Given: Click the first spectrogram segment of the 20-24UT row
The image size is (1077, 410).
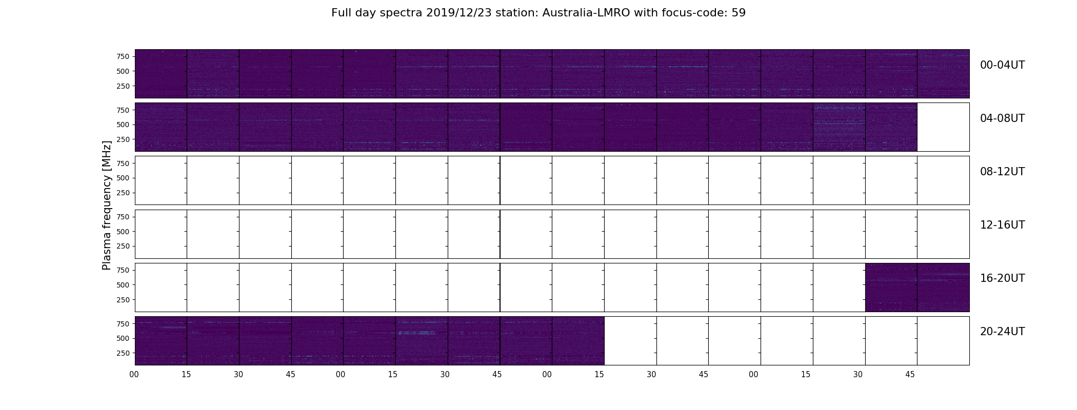Looking at the screenshot, I should coord(161,340).
